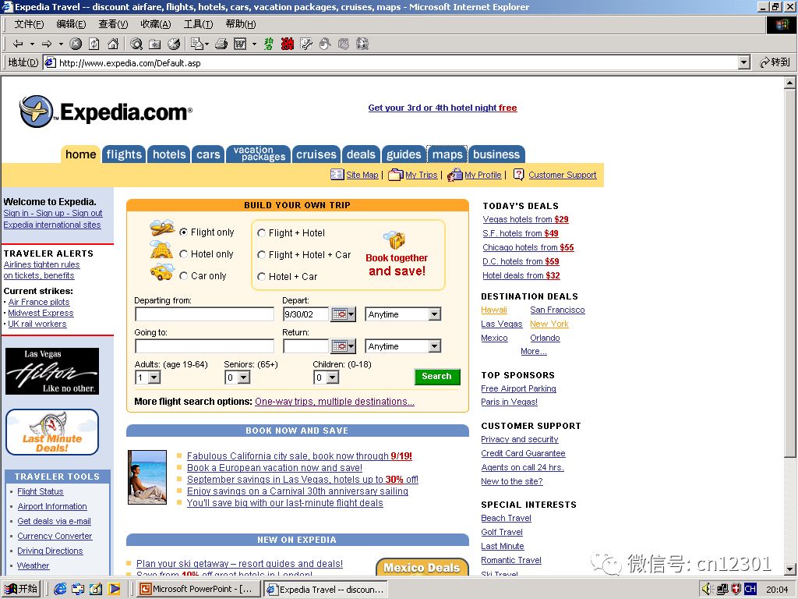Open Vegas hotels from $29 deal
This screenshot has width=798, height=599.
[525, 219]
